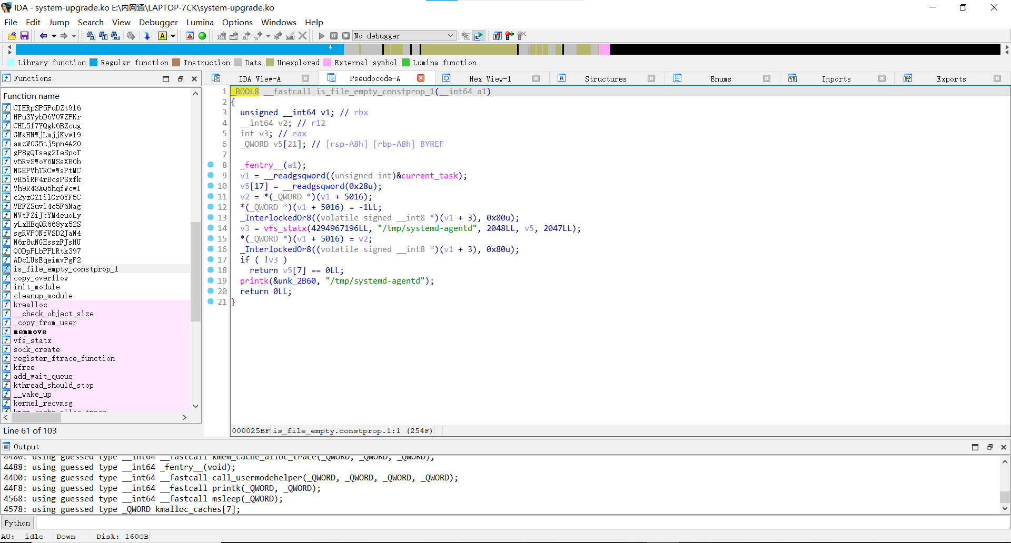Pause the process with the pause button
Image resolution: width=1011 pixels, height=543 pixels.
(x=334, y=36)
